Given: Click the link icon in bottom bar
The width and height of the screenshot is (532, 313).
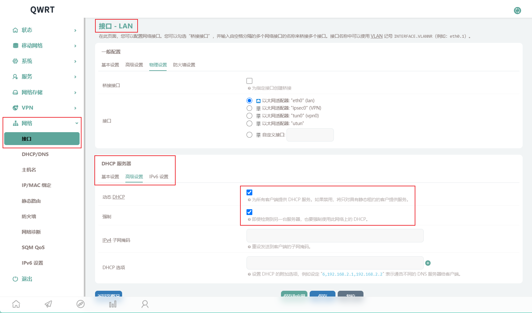Looking at the screenshot, I should [x=81, y=304].
